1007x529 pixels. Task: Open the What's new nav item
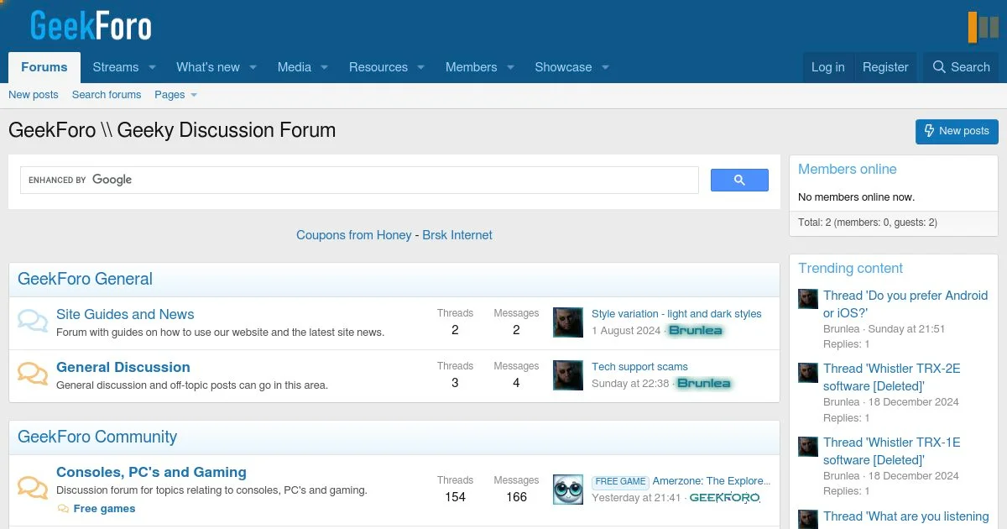coord(208,67)
